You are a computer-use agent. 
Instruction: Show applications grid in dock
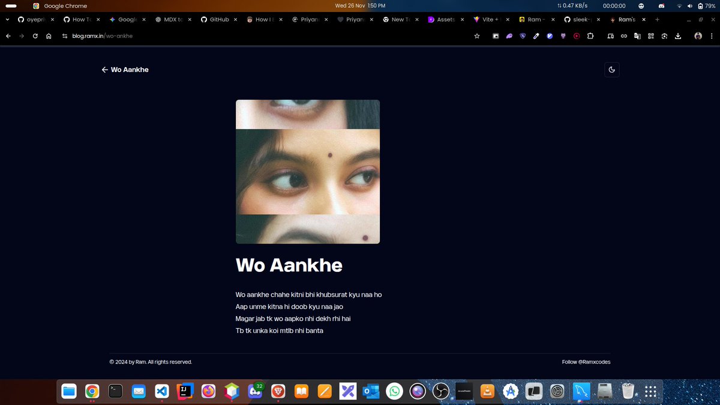tap(650, 392)
